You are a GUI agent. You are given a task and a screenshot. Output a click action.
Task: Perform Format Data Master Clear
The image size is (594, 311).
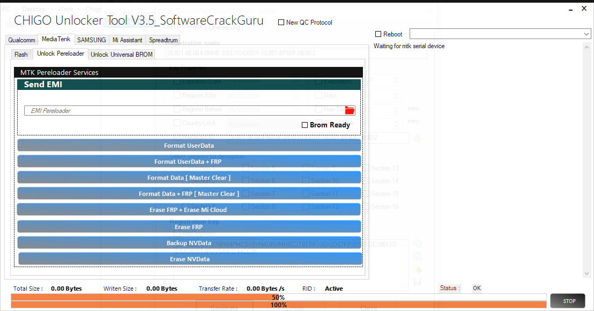189,177
